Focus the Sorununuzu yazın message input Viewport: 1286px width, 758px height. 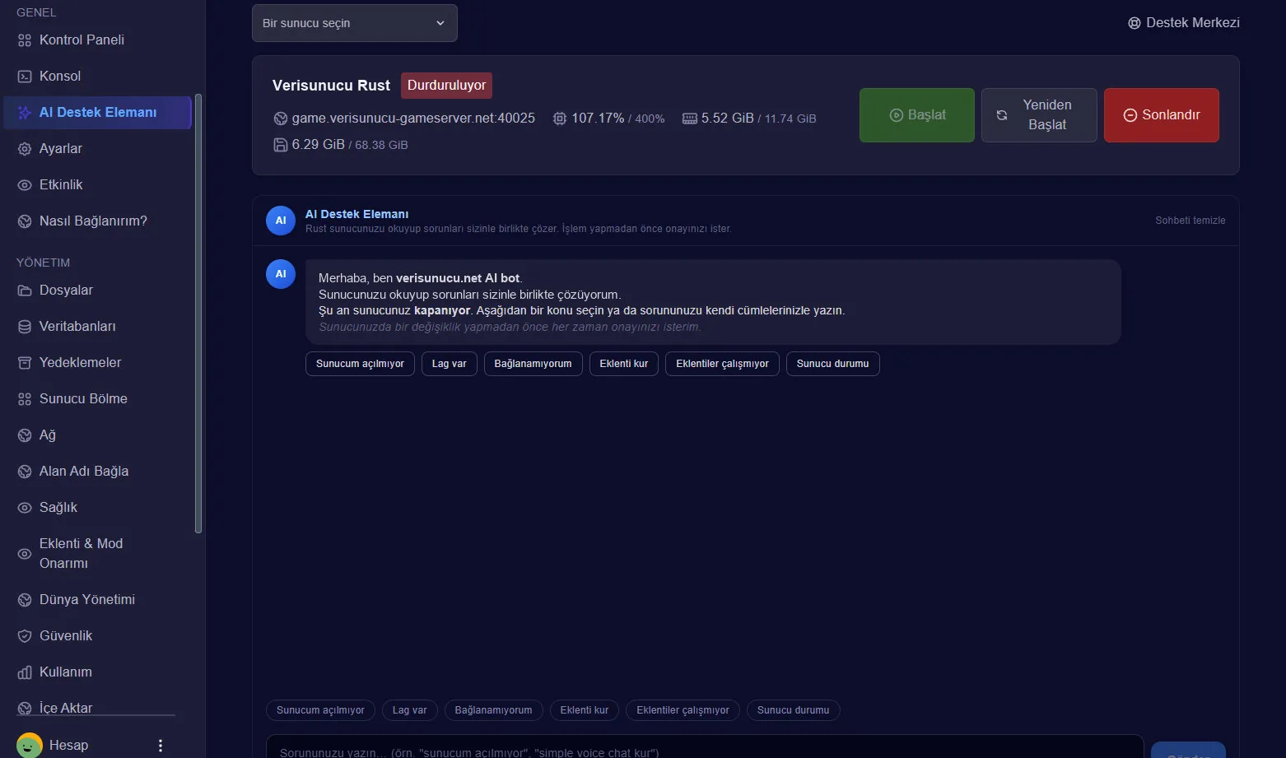click(x=705, y=747)
